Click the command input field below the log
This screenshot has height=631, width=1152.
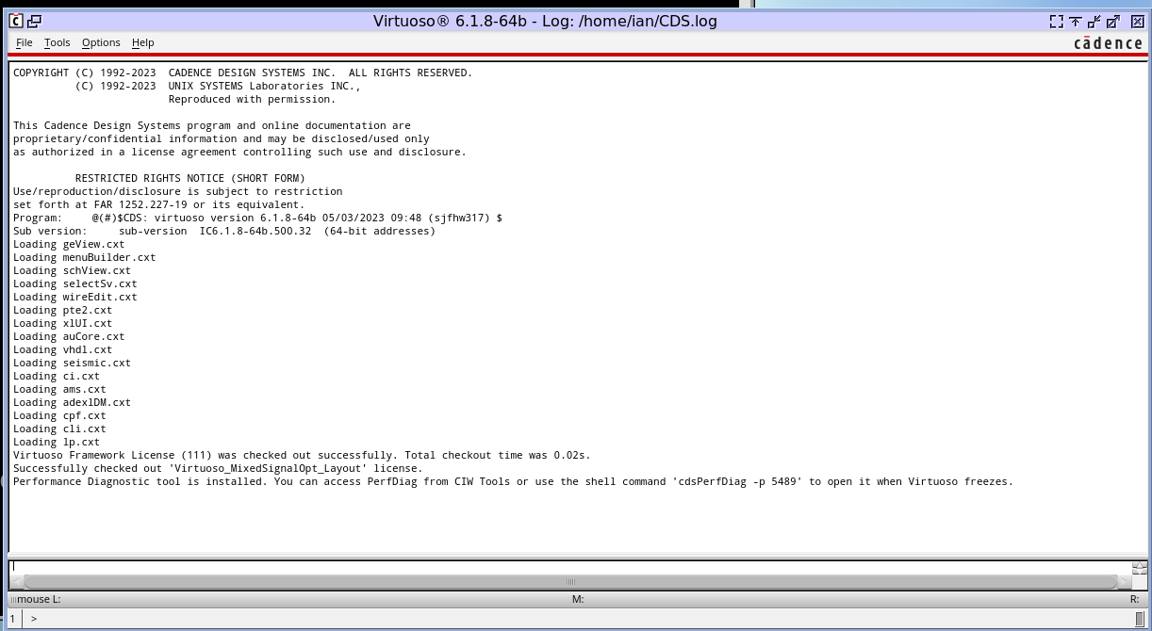pyautogui.click(x=570, y=567)
